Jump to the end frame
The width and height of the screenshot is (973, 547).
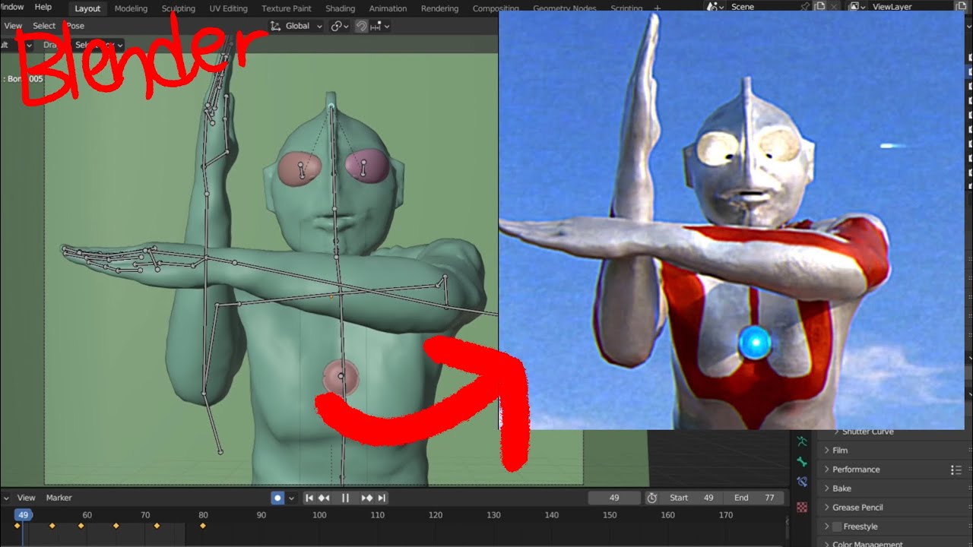click(382, 498)
